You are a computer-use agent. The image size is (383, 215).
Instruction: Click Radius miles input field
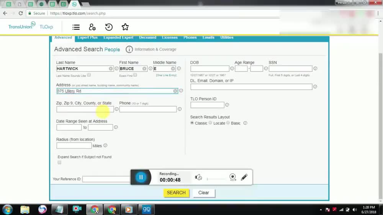tap(74, 146)
